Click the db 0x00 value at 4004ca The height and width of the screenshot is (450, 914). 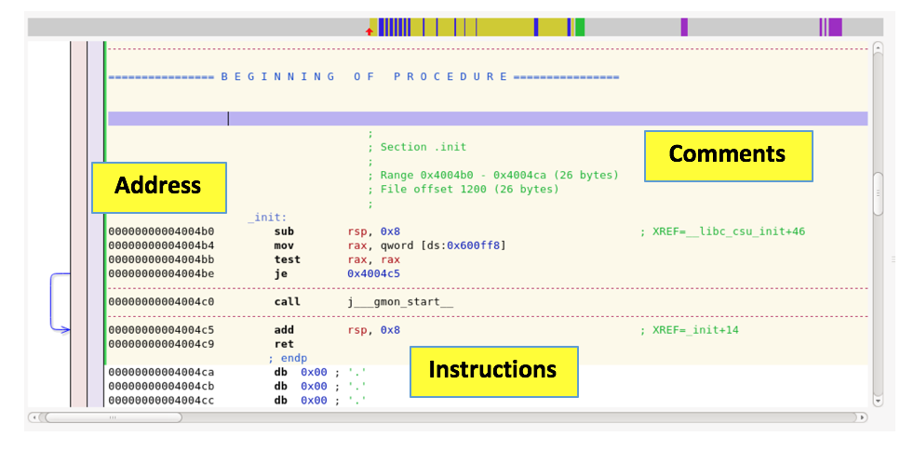pyautogui.click(x=315, y=372)
